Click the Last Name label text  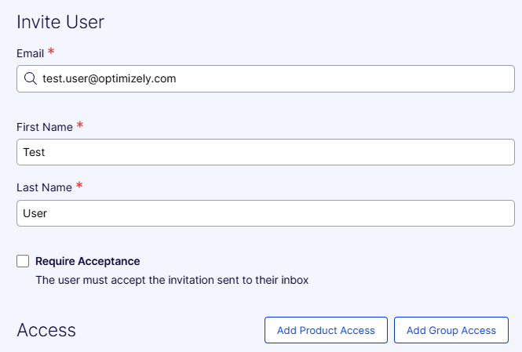pos(44,188)
